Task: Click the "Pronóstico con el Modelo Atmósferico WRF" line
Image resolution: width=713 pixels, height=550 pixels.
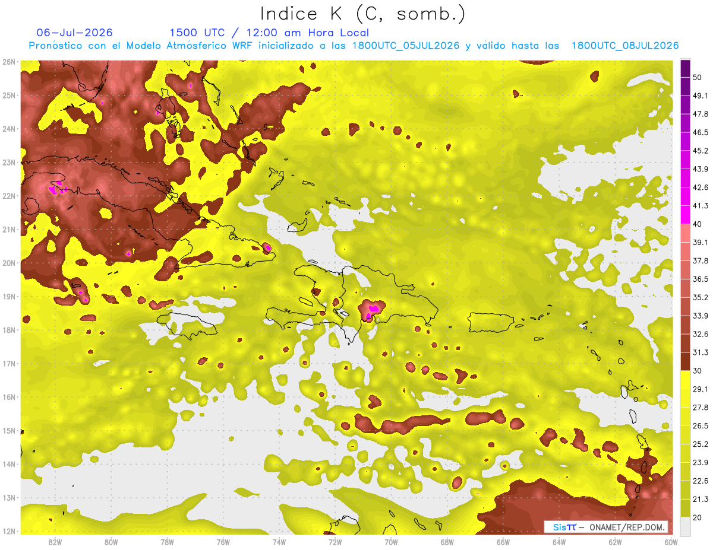Action: click(354, 46)
